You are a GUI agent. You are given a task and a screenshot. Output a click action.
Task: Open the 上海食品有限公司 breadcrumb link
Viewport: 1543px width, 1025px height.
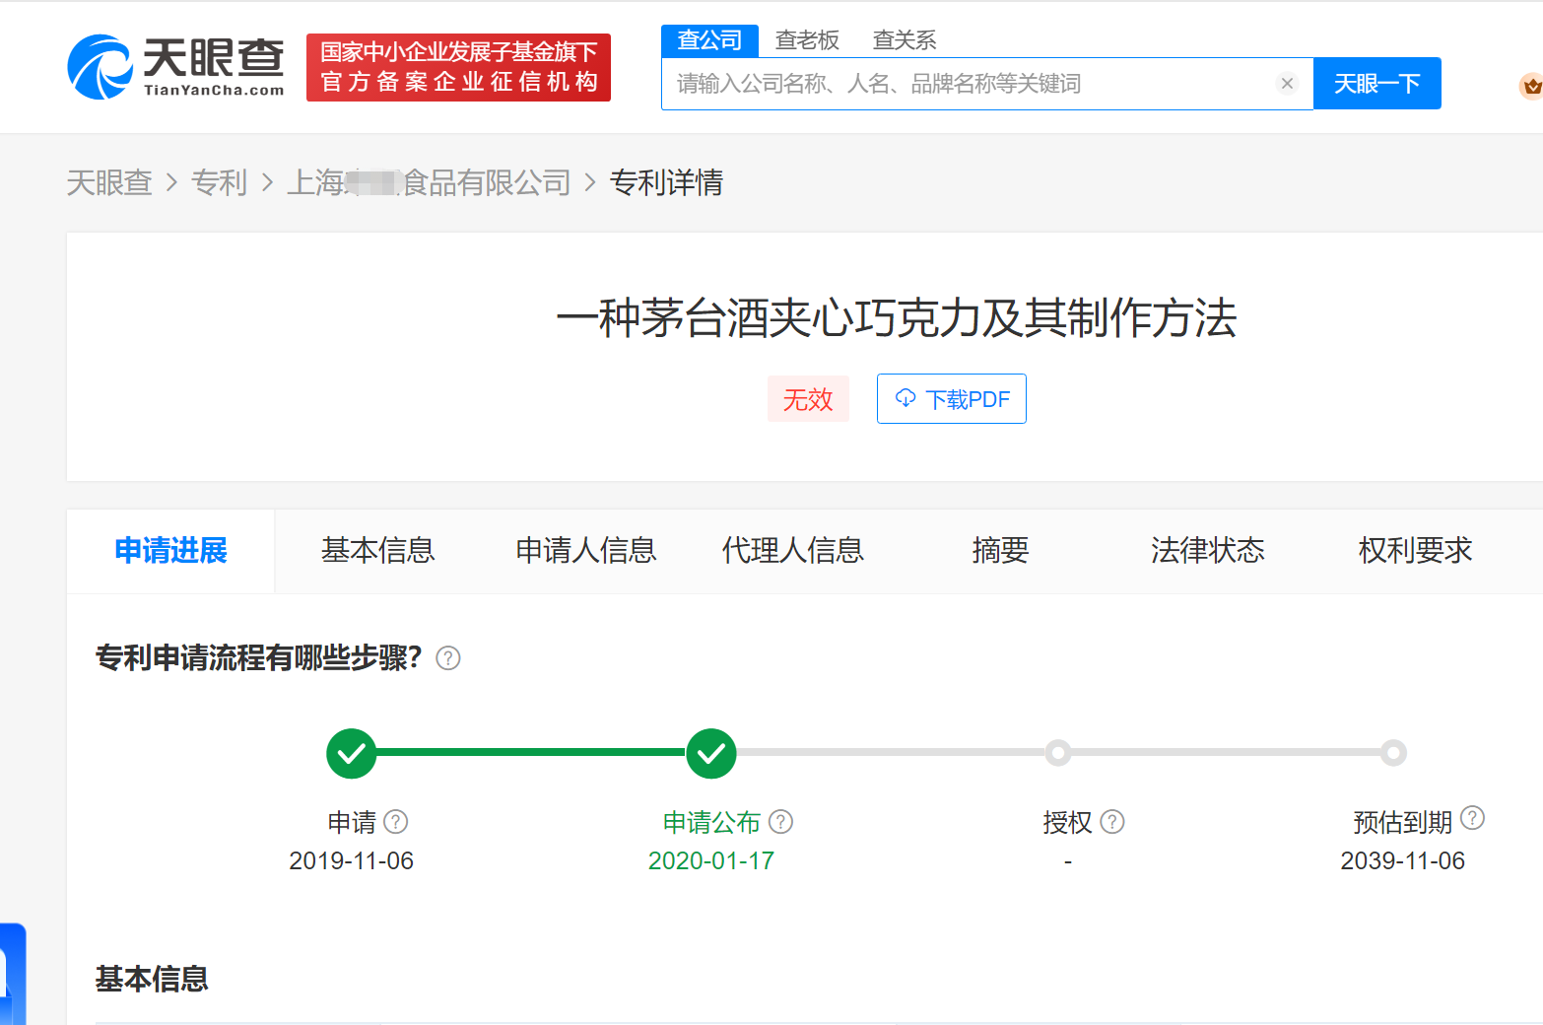click(431, 183)
